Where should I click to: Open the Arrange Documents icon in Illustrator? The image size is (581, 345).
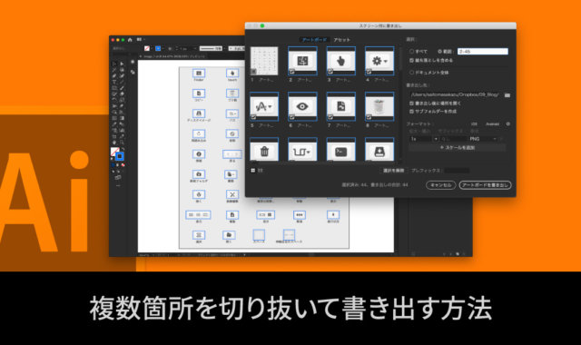coord(139,39)
